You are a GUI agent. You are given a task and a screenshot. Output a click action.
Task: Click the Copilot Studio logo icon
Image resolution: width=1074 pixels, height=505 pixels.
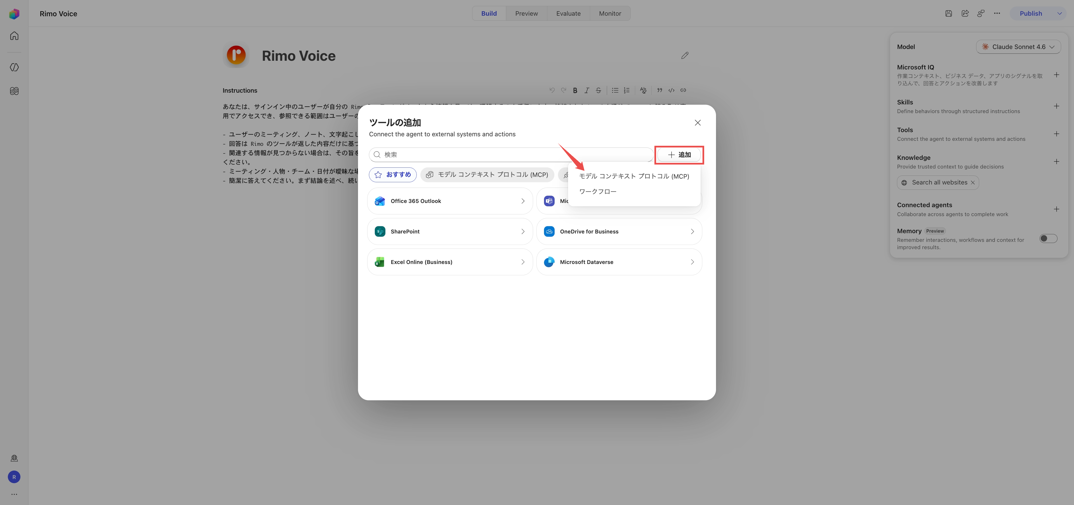[14, 14]
